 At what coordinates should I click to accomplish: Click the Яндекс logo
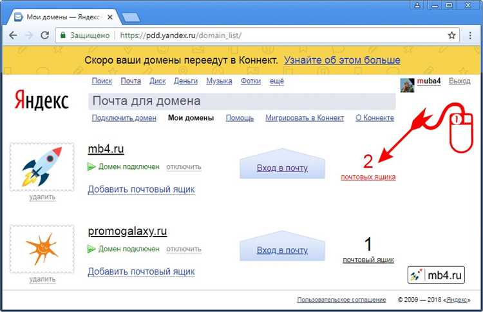point(41,101)
